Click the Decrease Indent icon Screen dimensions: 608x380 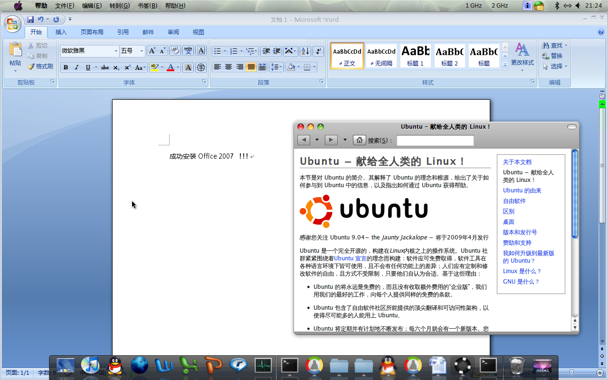(x=266, y=51)
